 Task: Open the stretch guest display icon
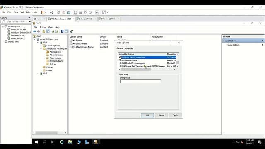104,12
